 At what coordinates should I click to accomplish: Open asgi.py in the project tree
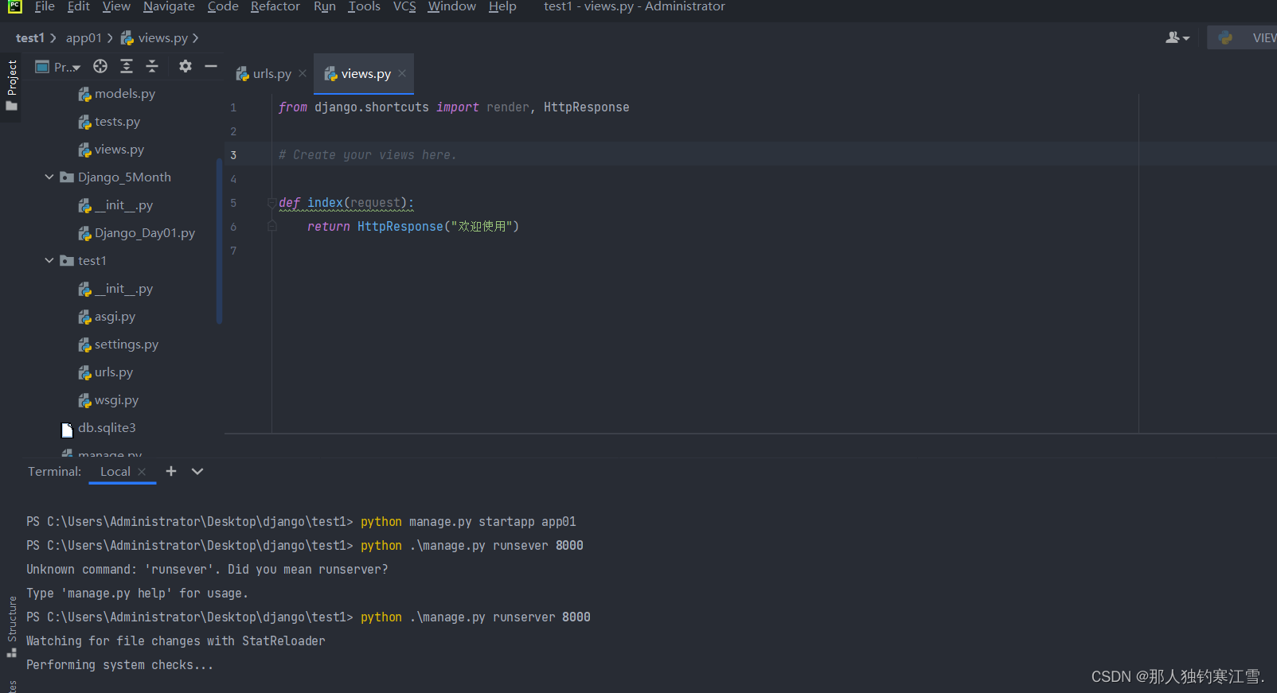point(107,317)
